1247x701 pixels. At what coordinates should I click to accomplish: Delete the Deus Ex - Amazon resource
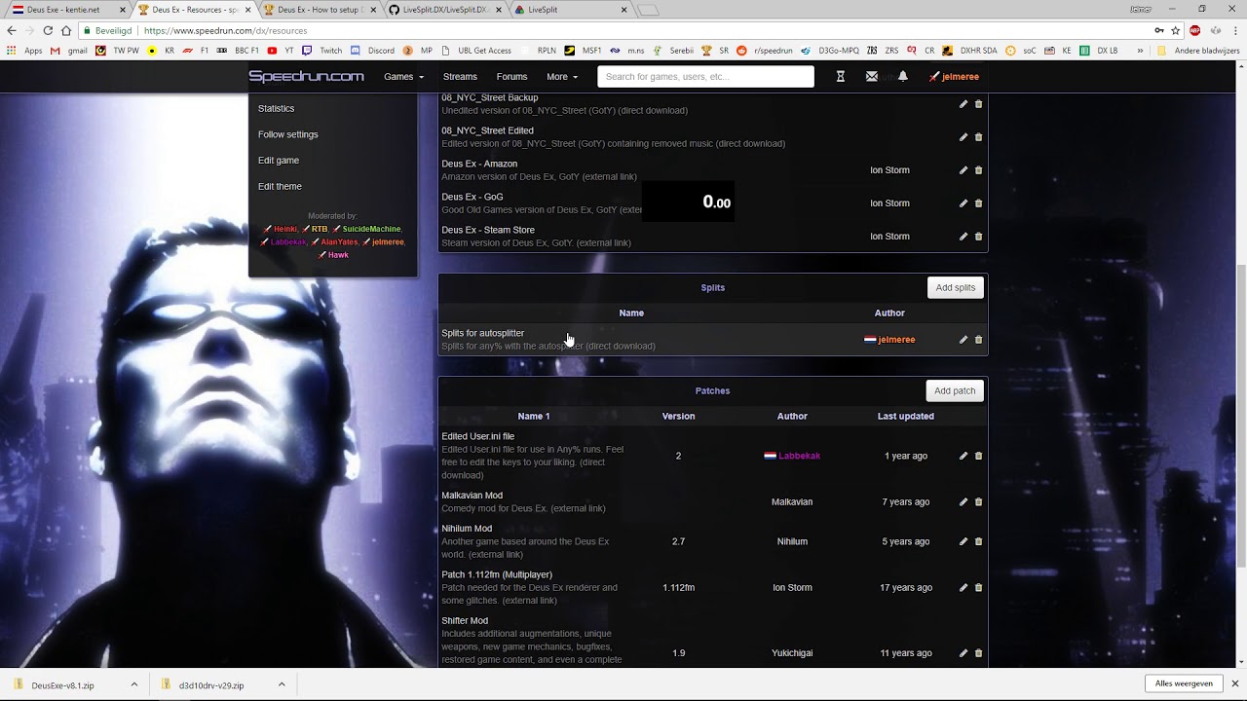(x=979, y=170)
